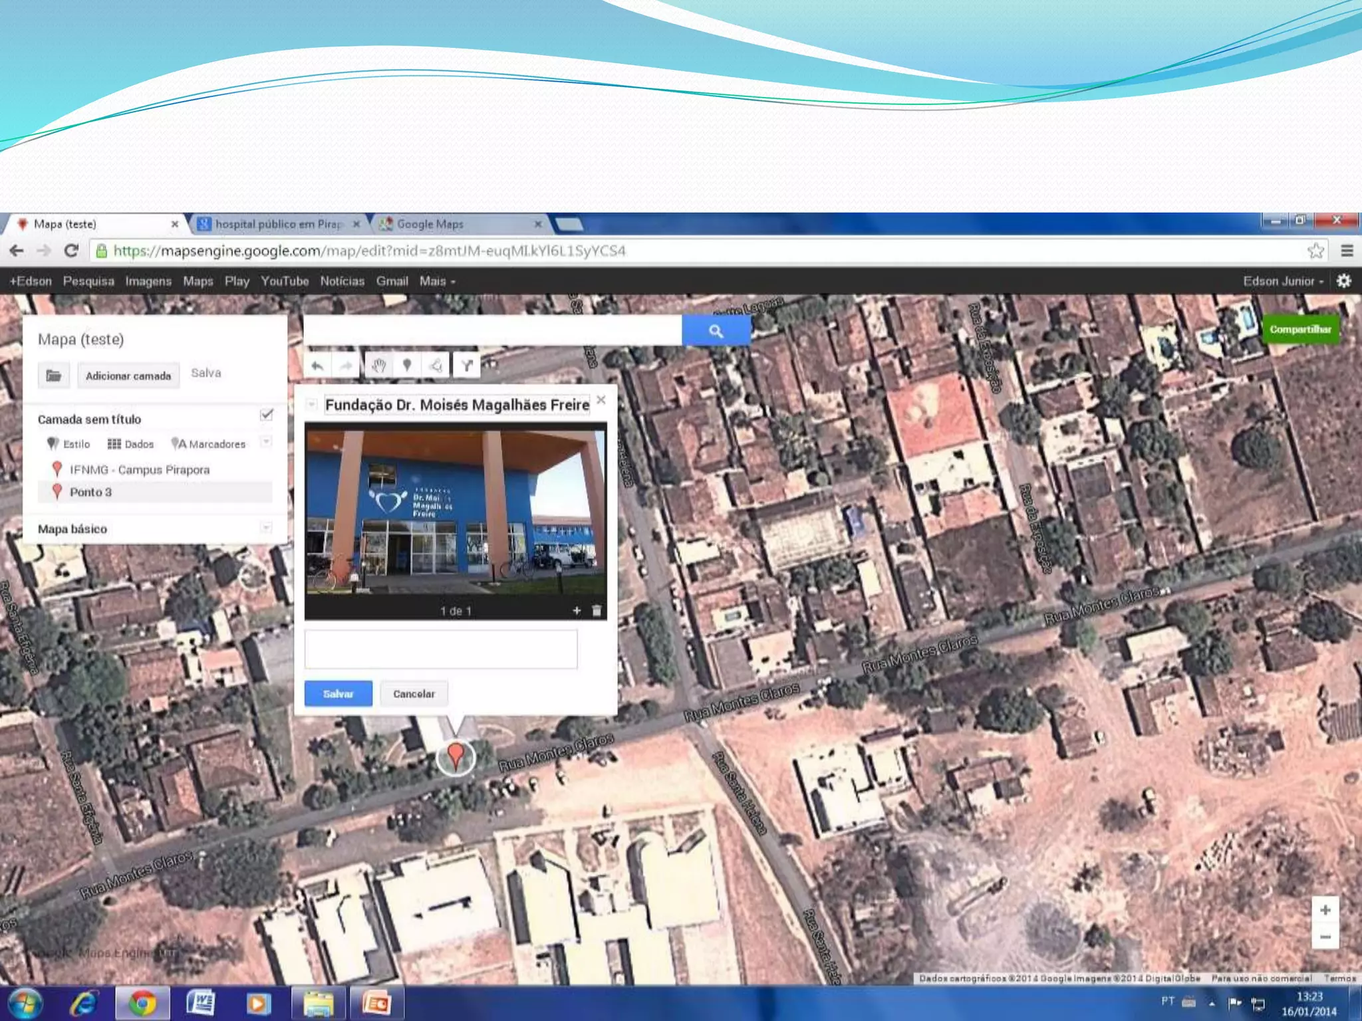Viewport: 1362px width, 1021px height.
Task: Expand the Mapa básico dropdown
Action: (266, 528)
